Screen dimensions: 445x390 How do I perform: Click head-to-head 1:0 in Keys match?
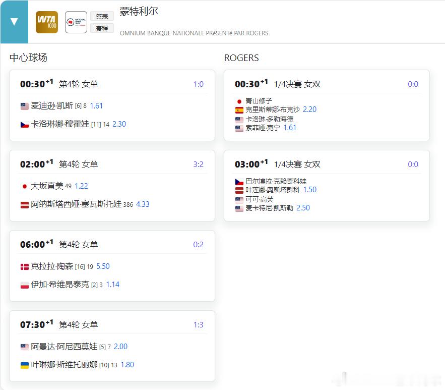click(199, 84)
